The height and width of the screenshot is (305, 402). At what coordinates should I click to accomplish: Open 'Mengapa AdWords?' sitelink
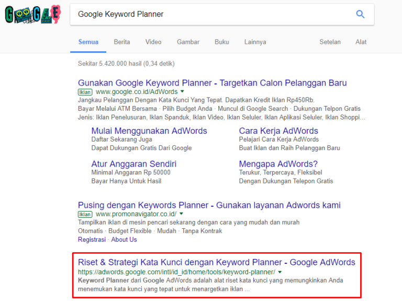pyautogui.click(x=278, y=164)
